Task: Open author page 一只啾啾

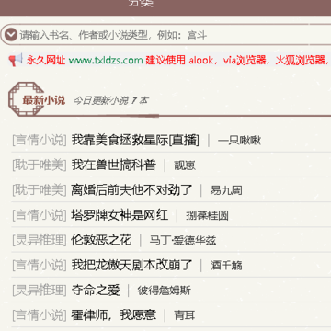Action: pos(239,141)
